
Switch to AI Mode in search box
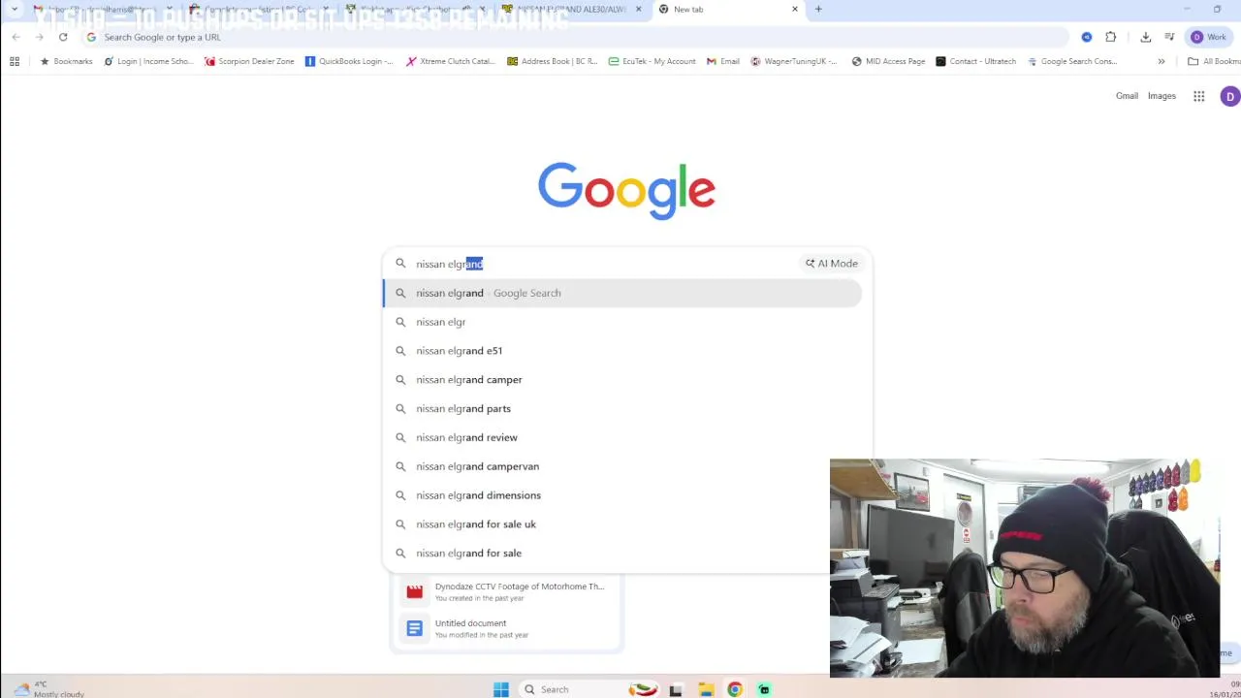(x=832, y=264)
